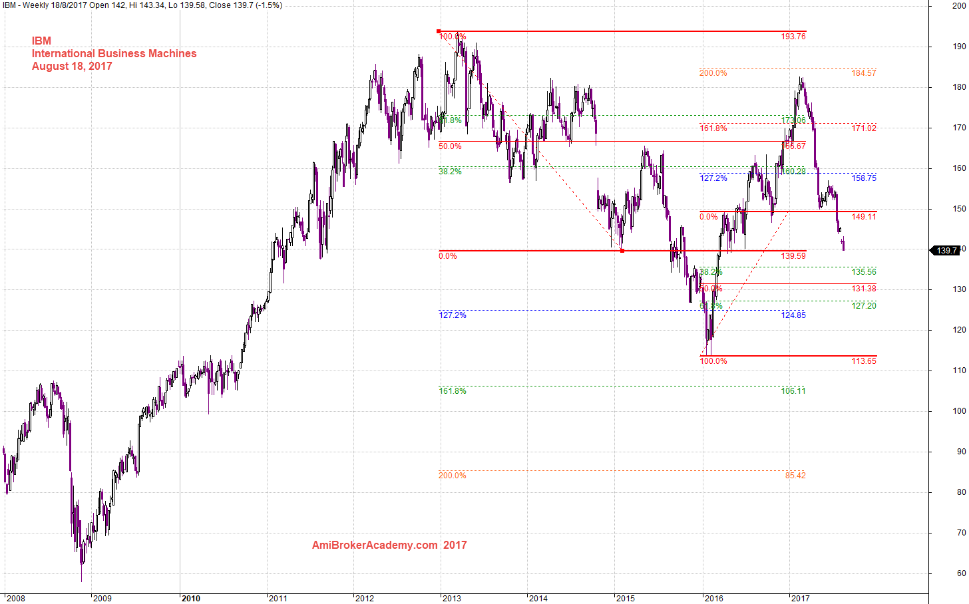The height and width of the screenshot is (604, 969).
Task: Click the 100.0% label on the 113.65 line
Action: (713, 361)
